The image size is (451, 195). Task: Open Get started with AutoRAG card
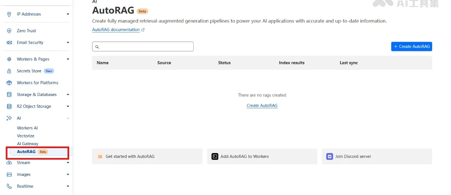click(147, 156)
